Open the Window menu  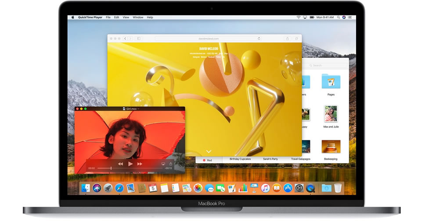coord(138,17)
